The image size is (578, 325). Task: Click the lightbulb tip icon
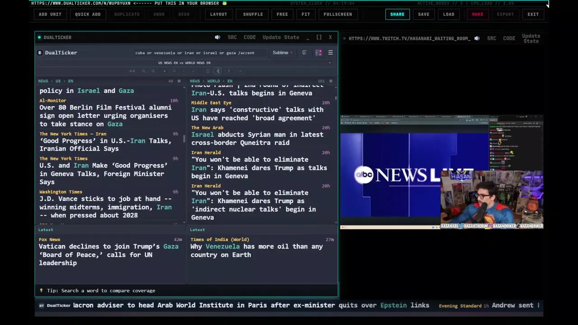(41, 291)
